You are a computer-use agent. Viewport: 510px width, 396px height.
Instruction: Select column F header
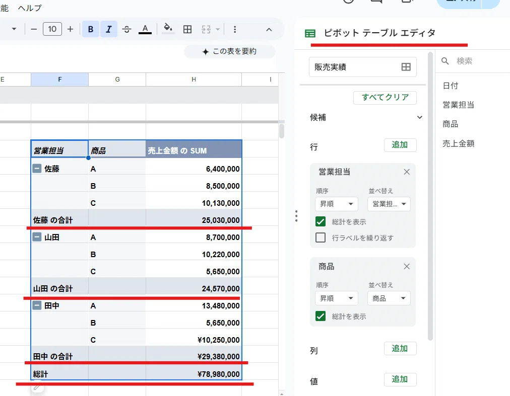coord(60,80)
